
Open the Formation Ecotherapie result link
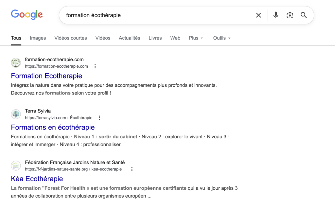pyautogui.click(x=46, y=76)
